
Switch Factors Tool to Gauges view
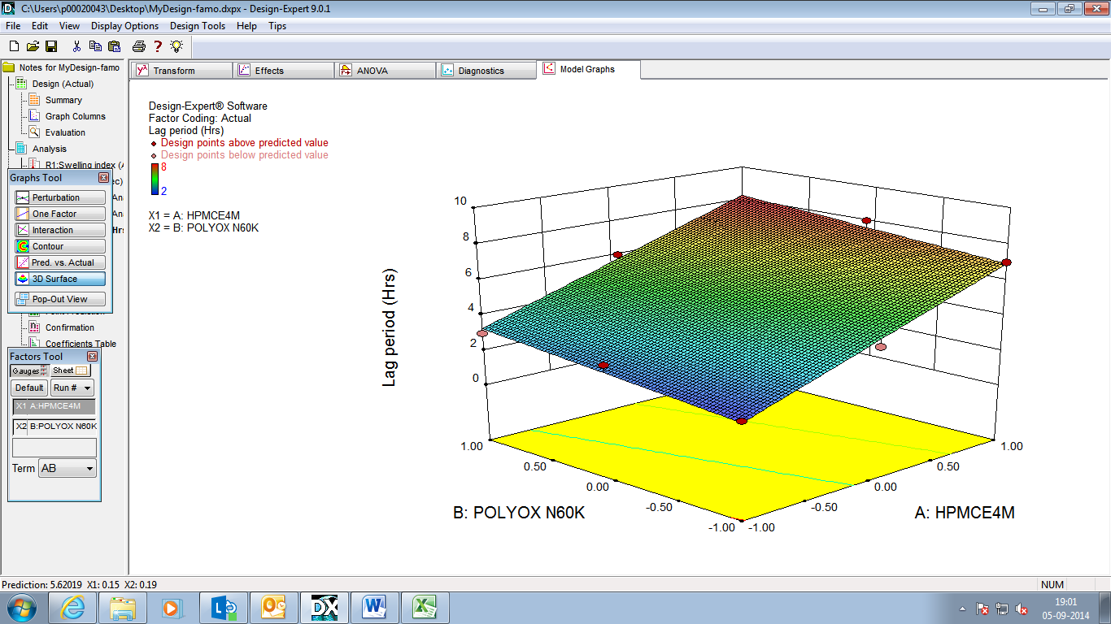[29, 370]
